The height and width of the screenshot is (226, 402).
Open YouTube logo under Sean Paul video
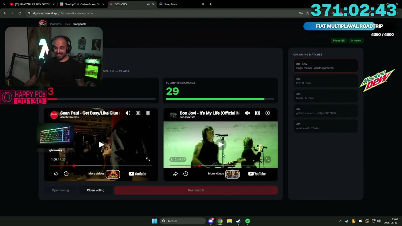[137, 174]
